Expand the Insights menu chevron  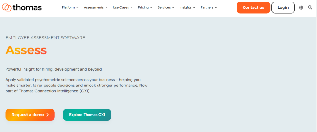194,7
